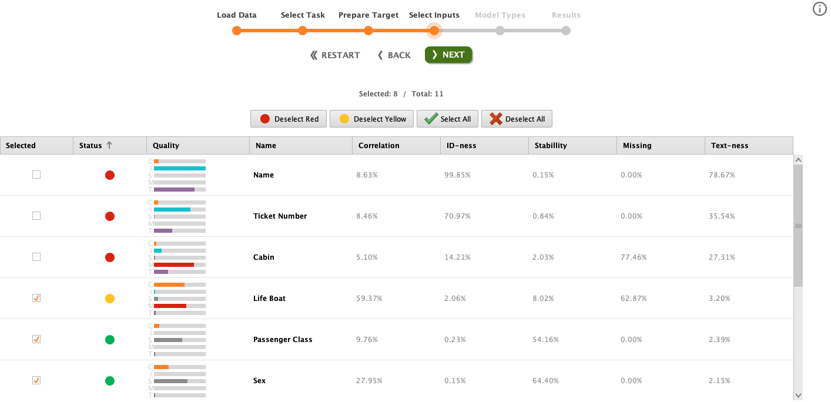The height and width of the screenshot is (402, 831).
Task: Click the yellow status dot for Life Boat
Action: pyautogui.click(x=109, y=298)
